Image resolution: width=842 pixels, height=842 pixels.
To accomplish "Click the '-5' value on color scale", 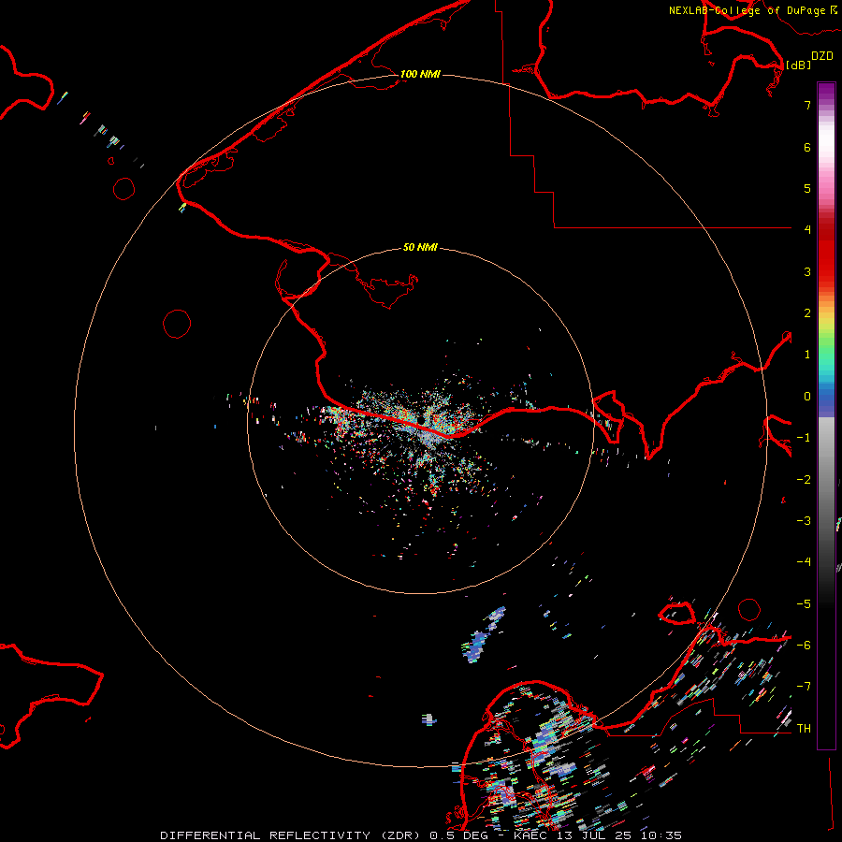I will click(804, 604).
